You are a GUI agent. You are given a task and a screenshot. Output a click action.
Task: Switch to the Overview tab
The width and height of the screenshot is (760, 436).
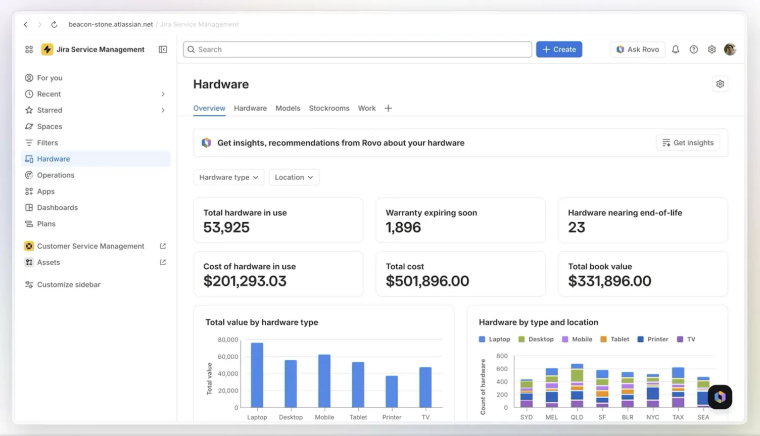[209, 108]
